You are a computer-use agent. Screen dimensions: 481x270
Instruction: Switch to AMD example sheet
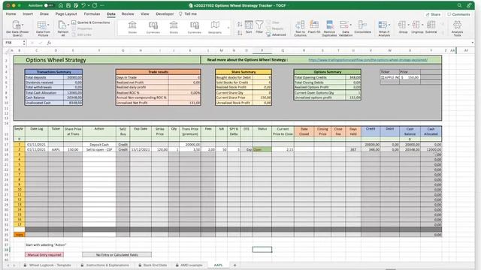[189, 265]
